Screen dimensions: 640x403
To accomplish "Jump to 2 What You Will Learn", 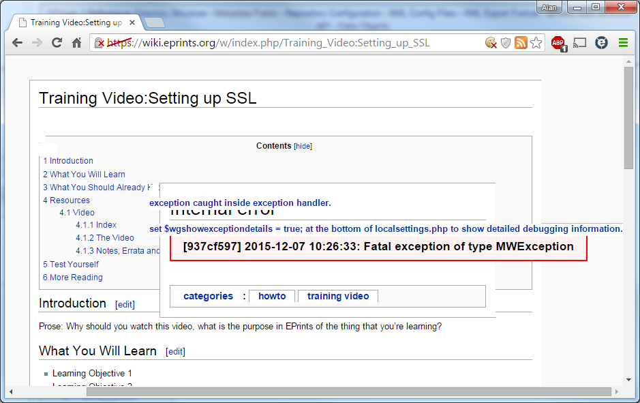I will (x=84, y=175).
